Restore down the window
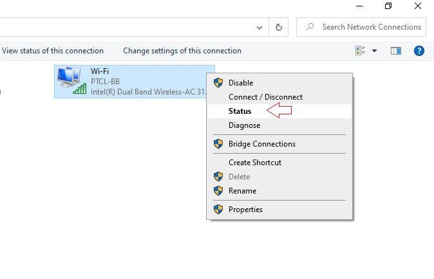The width and height of the screenshot is (434, 279). pyautogui.click(x=388, y=6)
